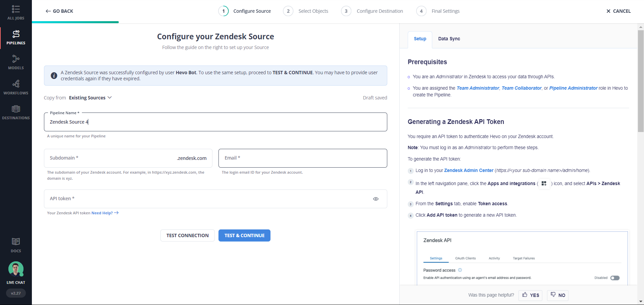Open the Pipeline Administrator link
Image resolution: width=644 pixels, height=305 pixels.
tap(573, 88)
